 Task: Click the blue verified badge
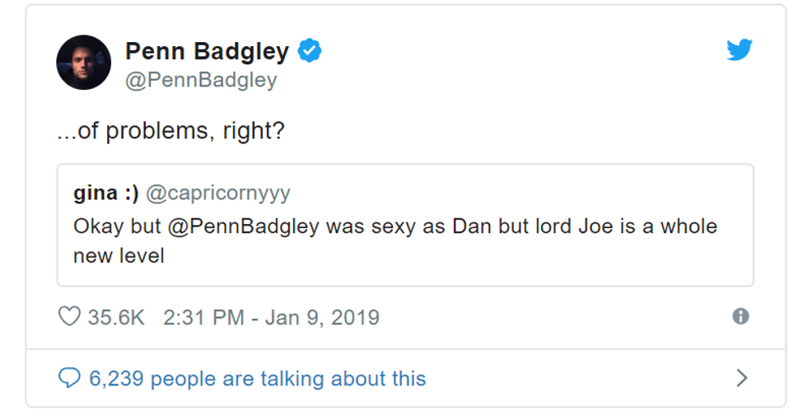point(310,51)
